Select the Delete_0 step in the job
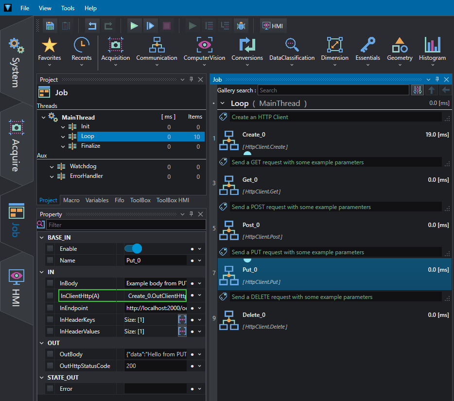The image size is (454, 401). pos(334,320)
